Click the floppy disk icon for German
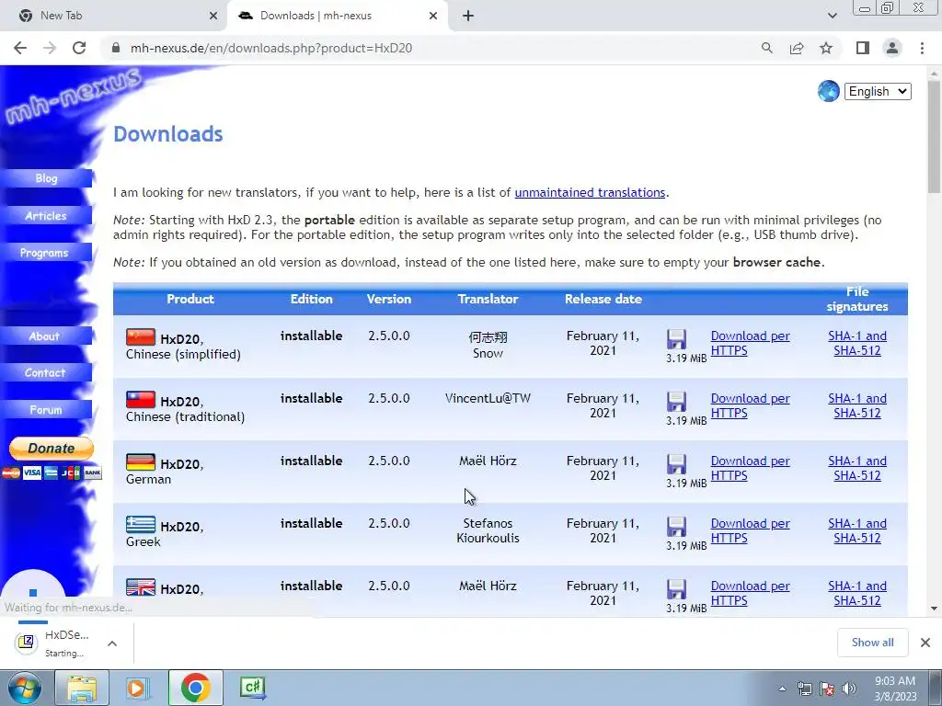This screenshot has height=706, width=942. coord(676,464)
